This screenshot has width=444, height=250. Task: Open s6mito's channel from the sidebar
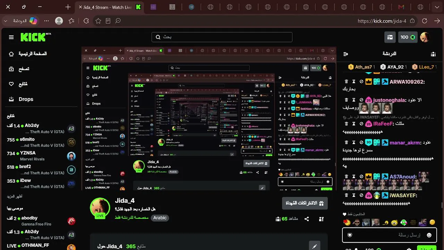click(41, 142)
